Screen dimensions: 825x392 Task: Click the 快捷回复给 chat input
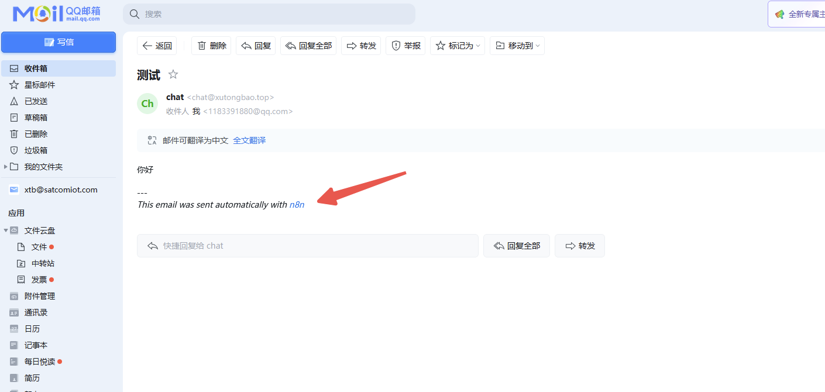(x=308, y=246)
